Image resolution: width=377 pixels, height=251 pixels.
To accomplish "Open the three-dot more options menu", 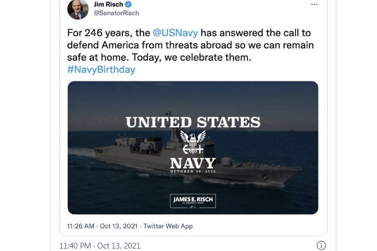I will click(314, 5).
